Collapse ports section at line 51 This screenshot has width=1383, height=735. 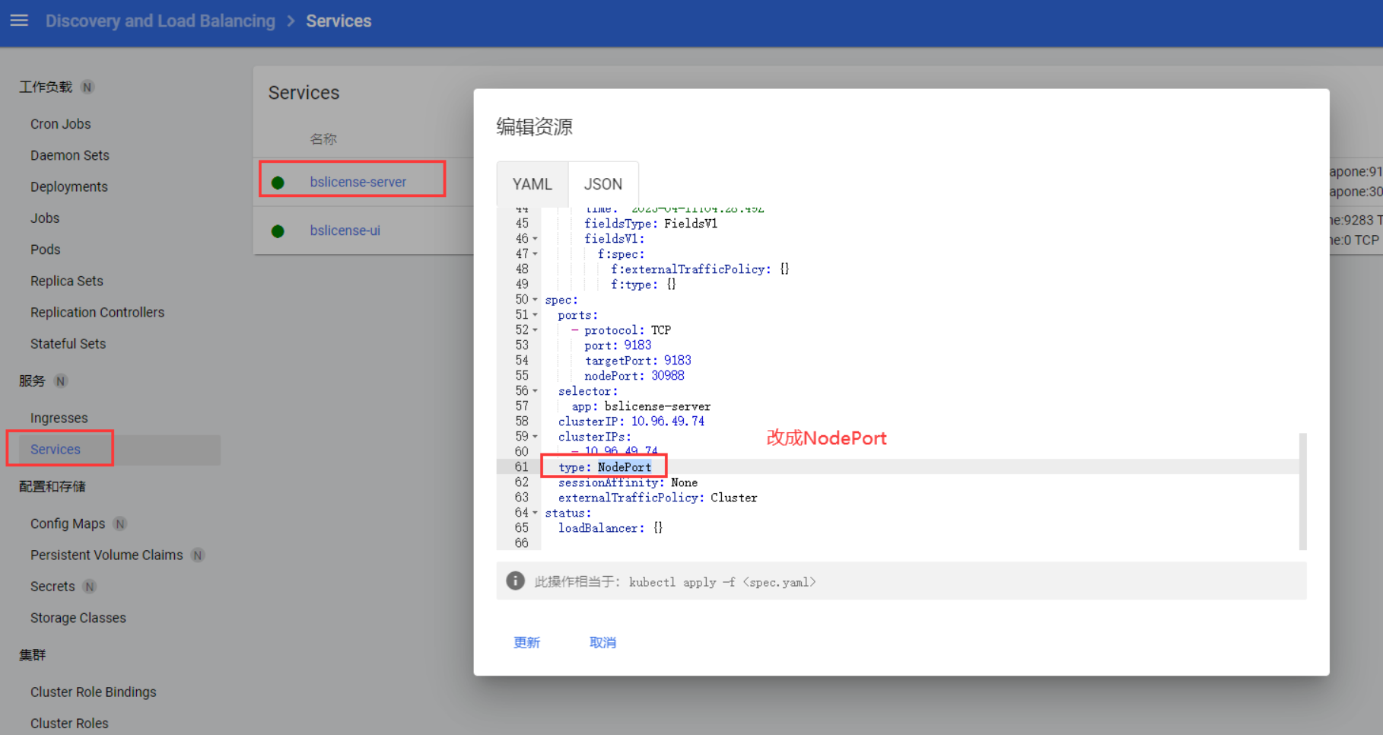pos(535,315)
